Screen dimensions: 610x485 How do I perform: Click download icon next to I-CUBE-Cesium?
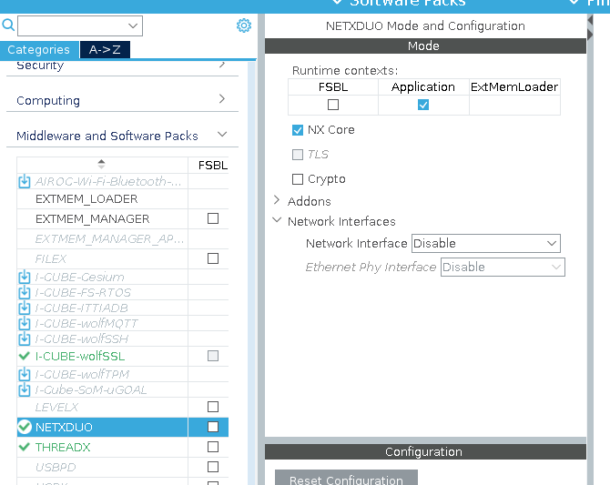24,277
